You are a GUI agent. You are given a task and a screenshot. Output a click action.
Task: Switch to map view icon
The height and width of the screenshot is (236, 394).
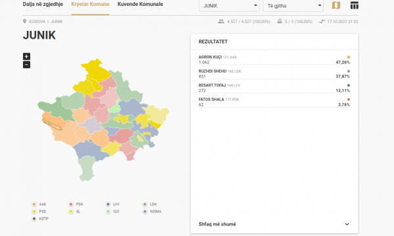(x=336, y=5)
